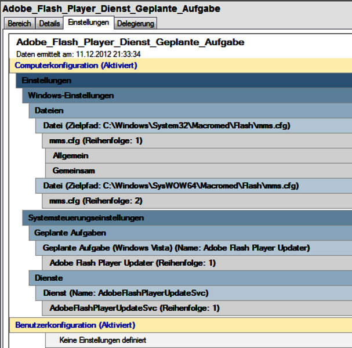Click the report heading Adobe_Flash_Player_Dienst_Geplante_Aufgabe

point(130,42)
